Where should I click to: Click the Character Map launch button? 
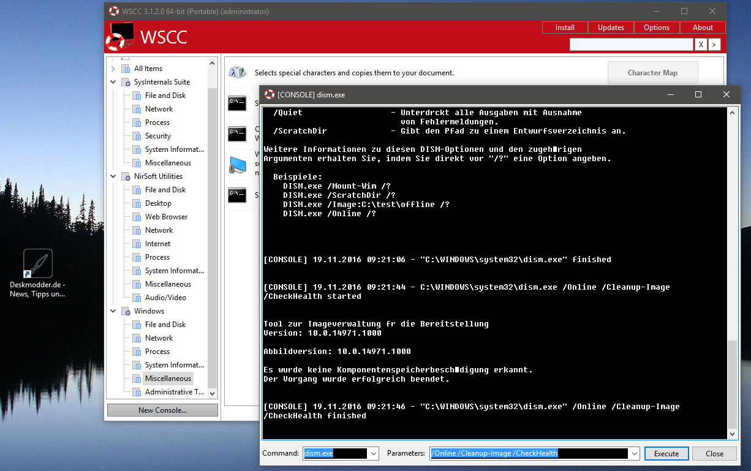[x=652, y=73]
